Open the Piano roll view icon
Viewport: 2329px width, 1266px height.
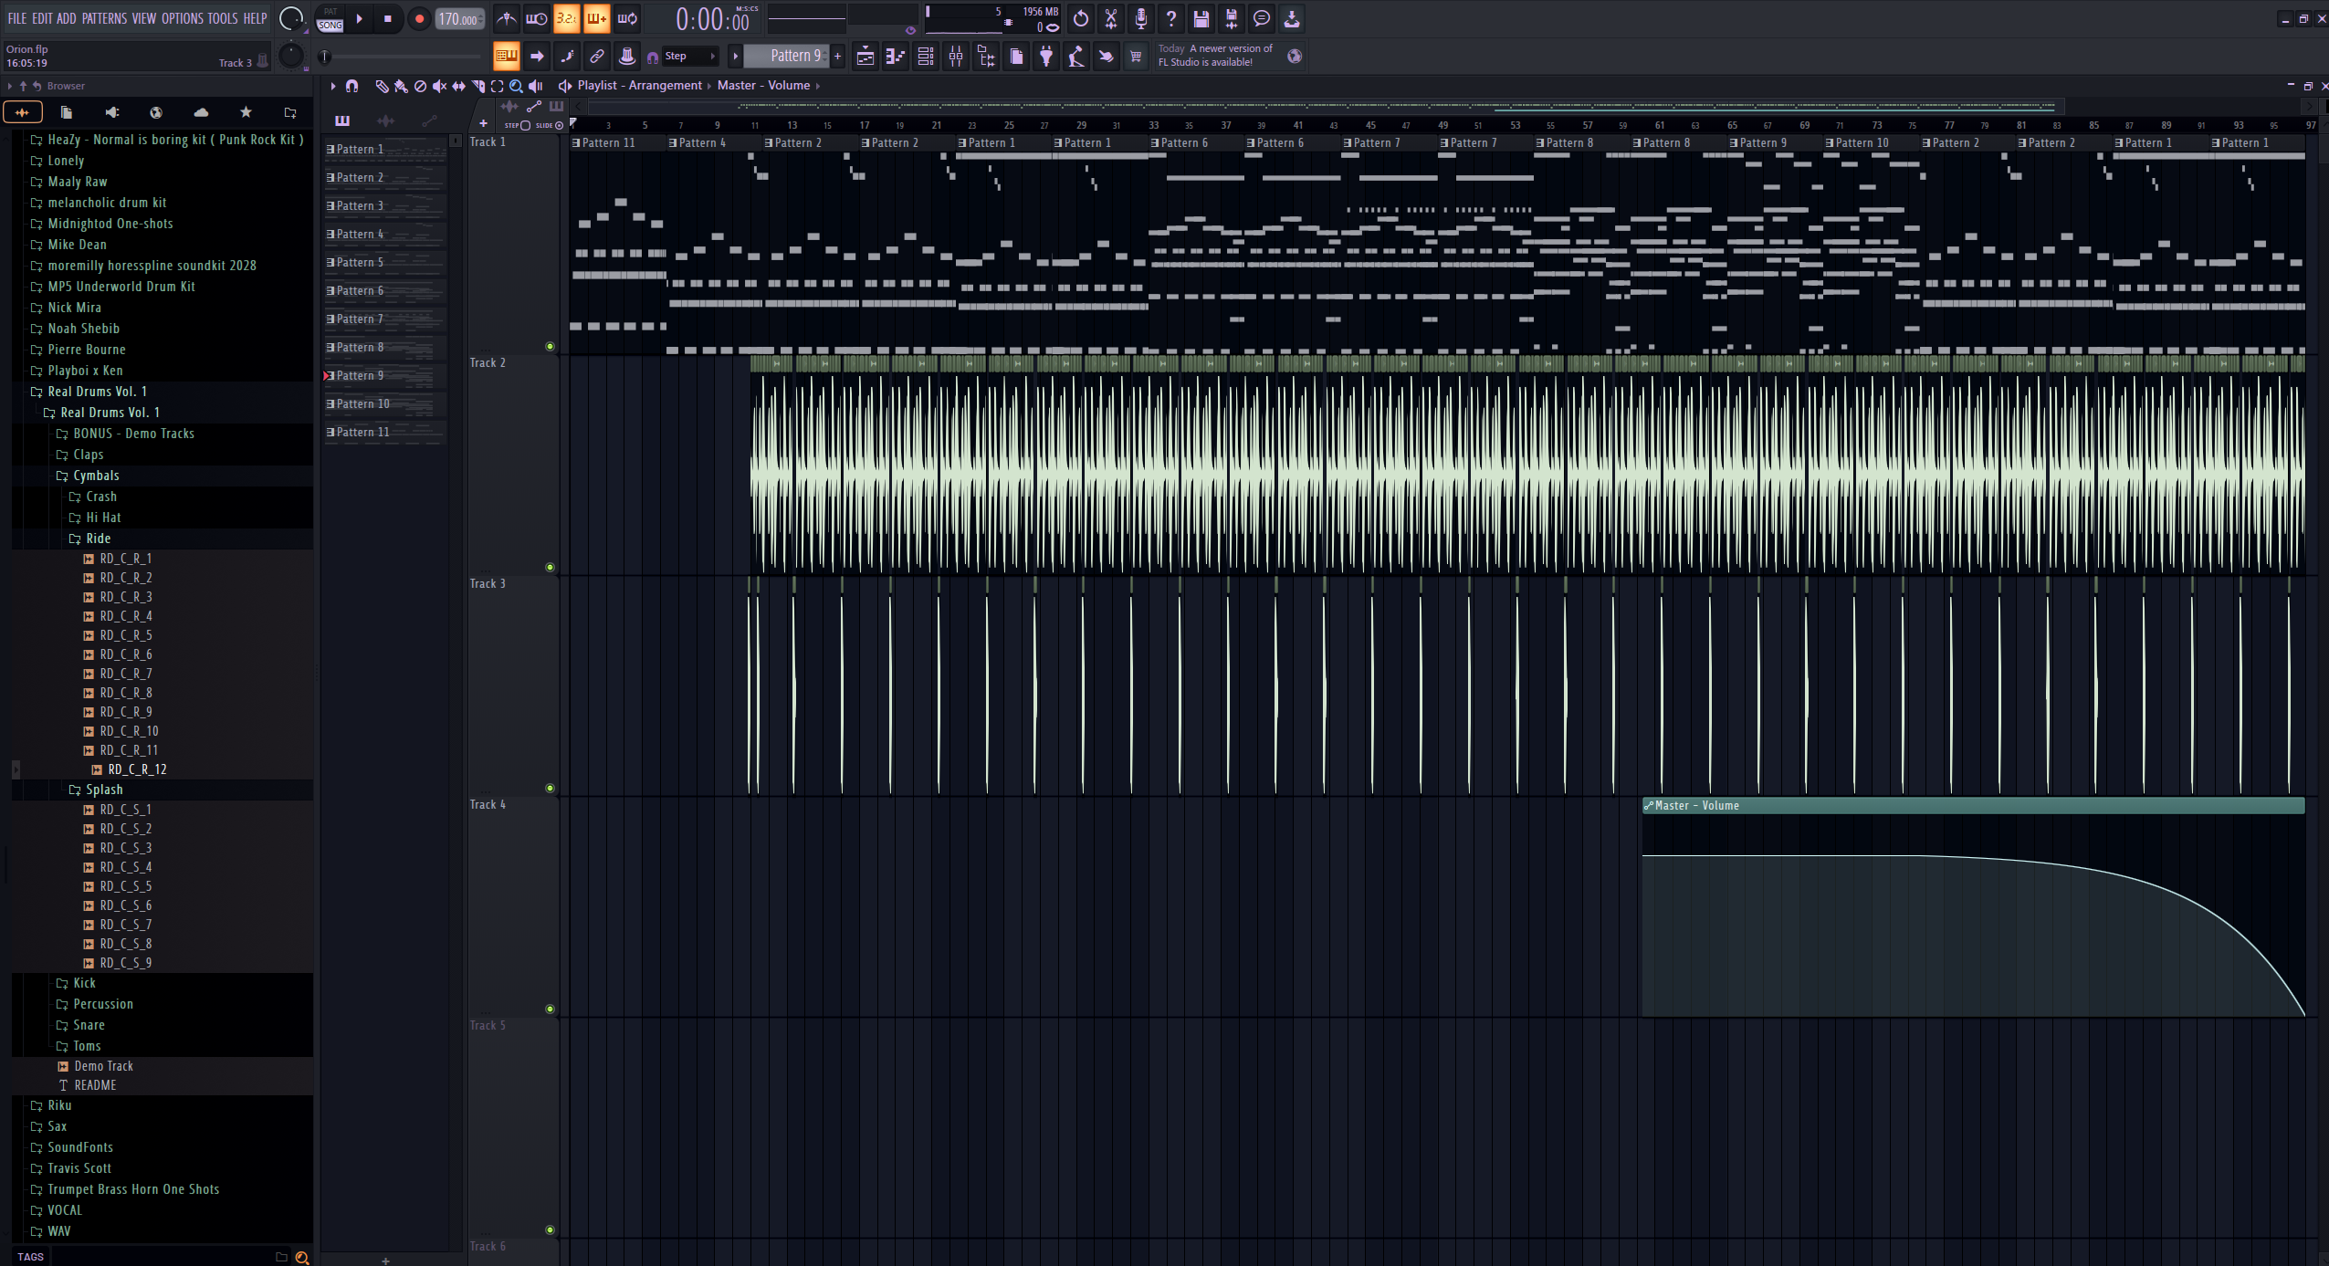896,57
